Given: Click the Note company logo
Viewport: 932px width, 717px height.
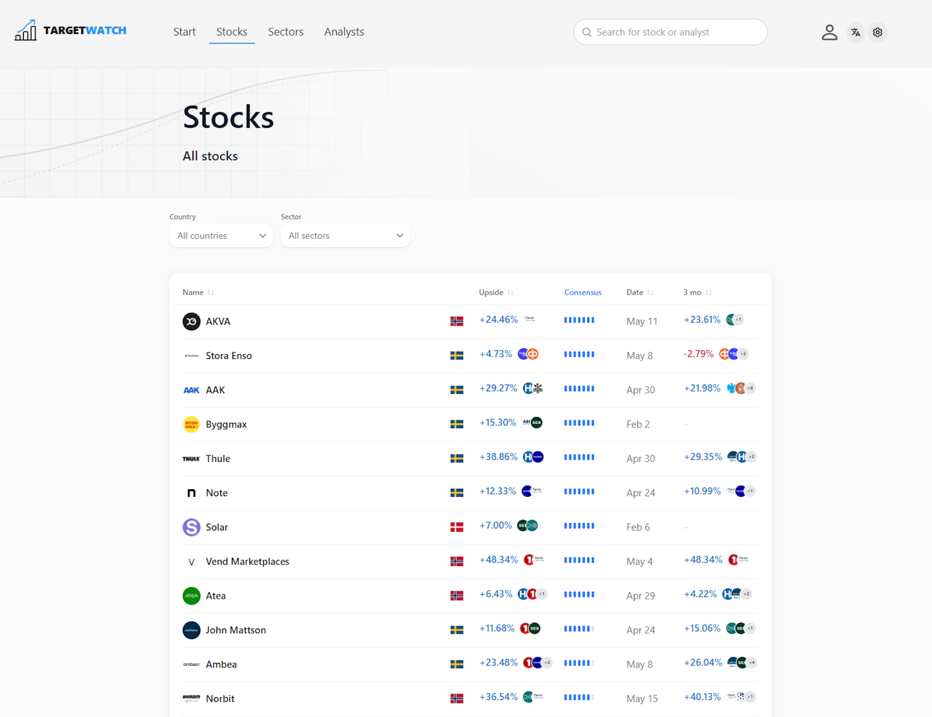Looking at the screenshot, I should (x=191, y=493).
